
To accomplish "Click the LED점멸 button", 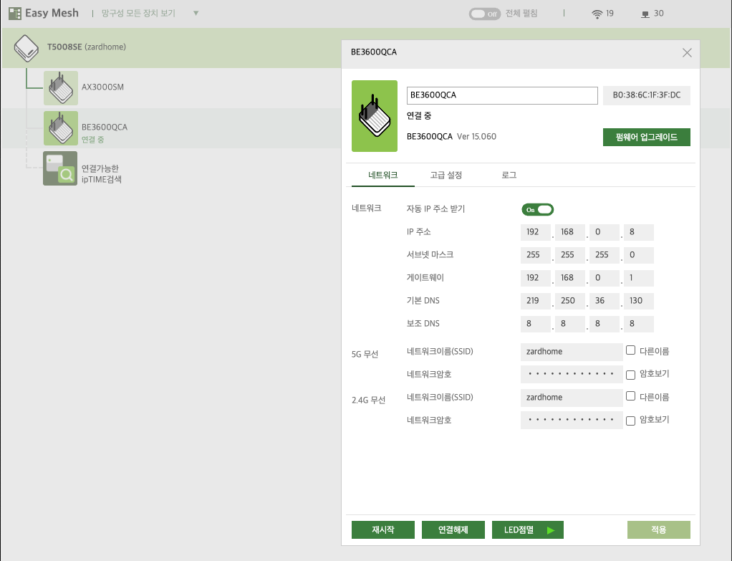I will coord(528,529).
